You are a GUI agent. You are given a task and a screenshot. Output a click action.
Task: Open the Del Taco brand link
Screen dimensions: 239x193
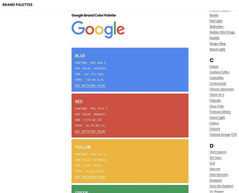pos(215,158)
